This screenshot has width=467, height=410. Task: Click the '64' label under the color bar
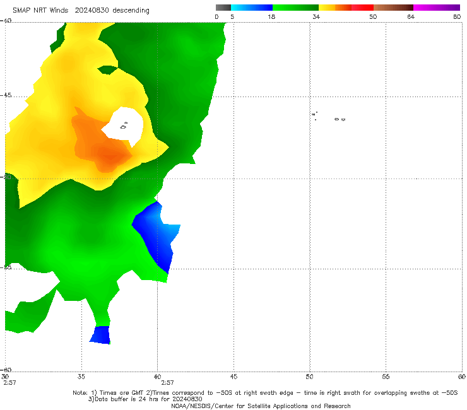411,16
